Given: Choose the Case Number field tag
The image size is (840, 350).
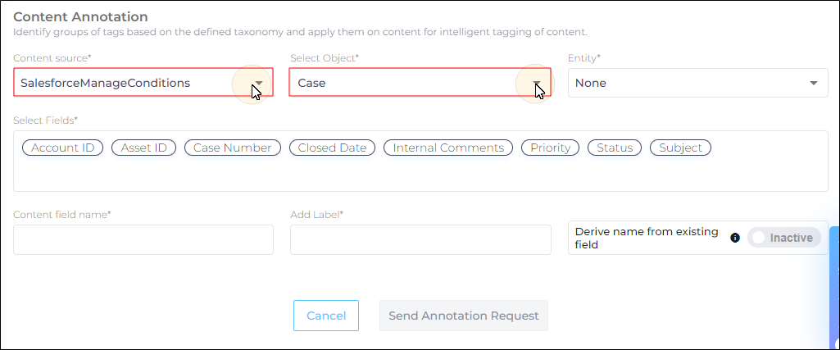Looking at the screenshot, I should coord(233,148).
